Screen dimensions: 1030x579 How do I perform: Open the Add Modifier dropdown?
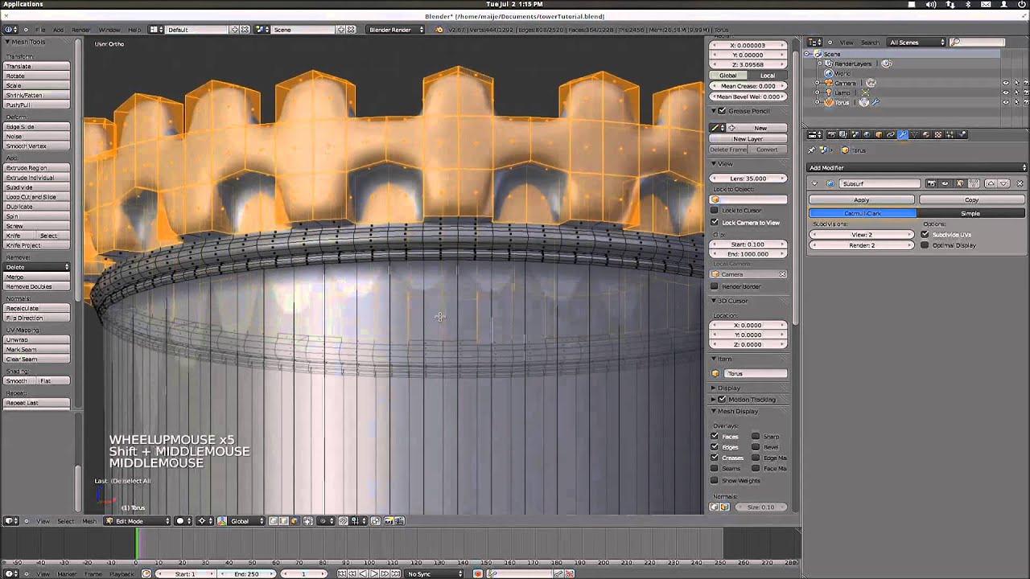point(917,167)
